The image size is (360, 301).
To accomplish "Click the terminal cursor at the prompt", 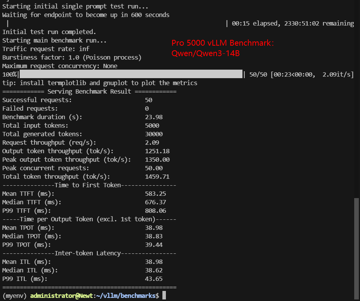I will pos(164,296).
